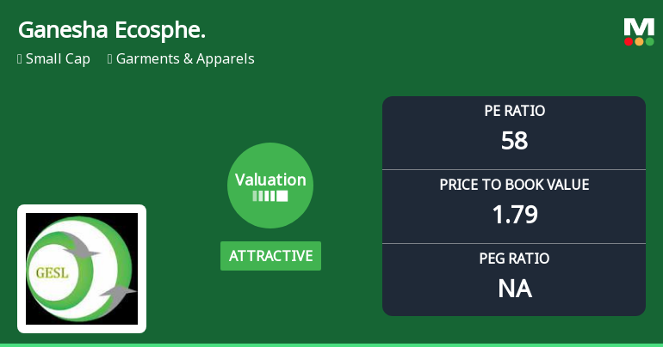The width and height of the screenshot is (663, 347).
Task: Click the 1.79 price to book value
Action: [514, 214]
